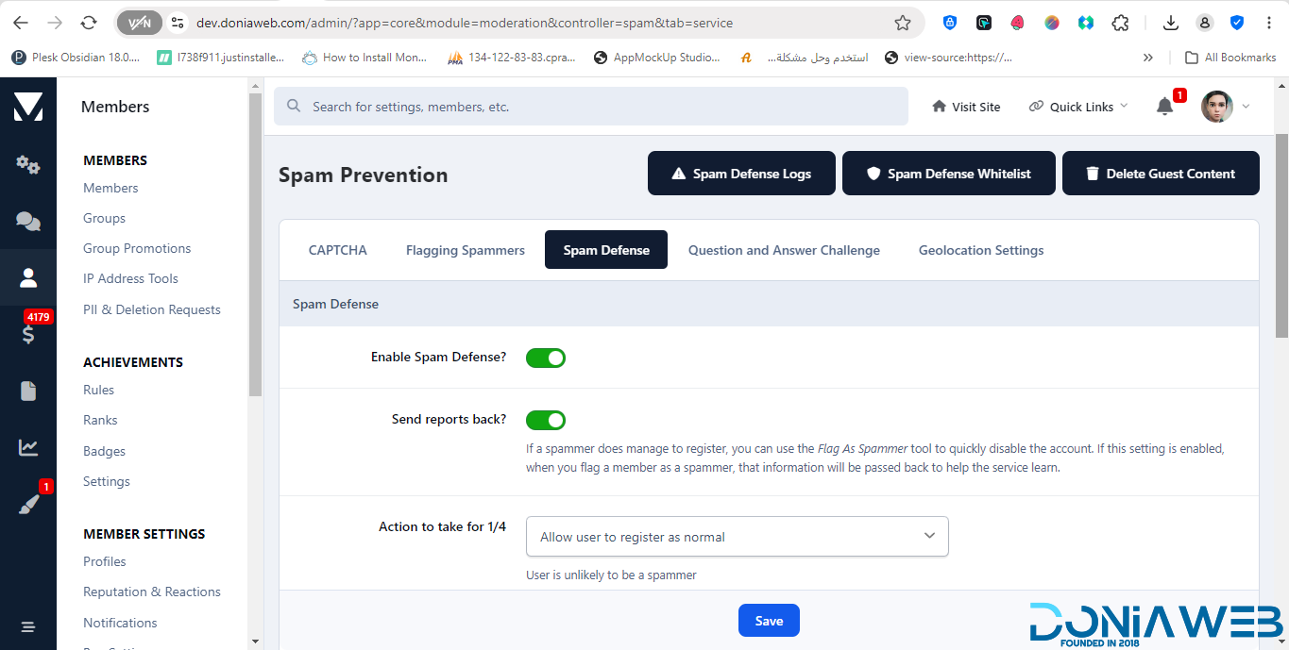Click the Community chat bubbles sidebar icon

tap(28, 222)
